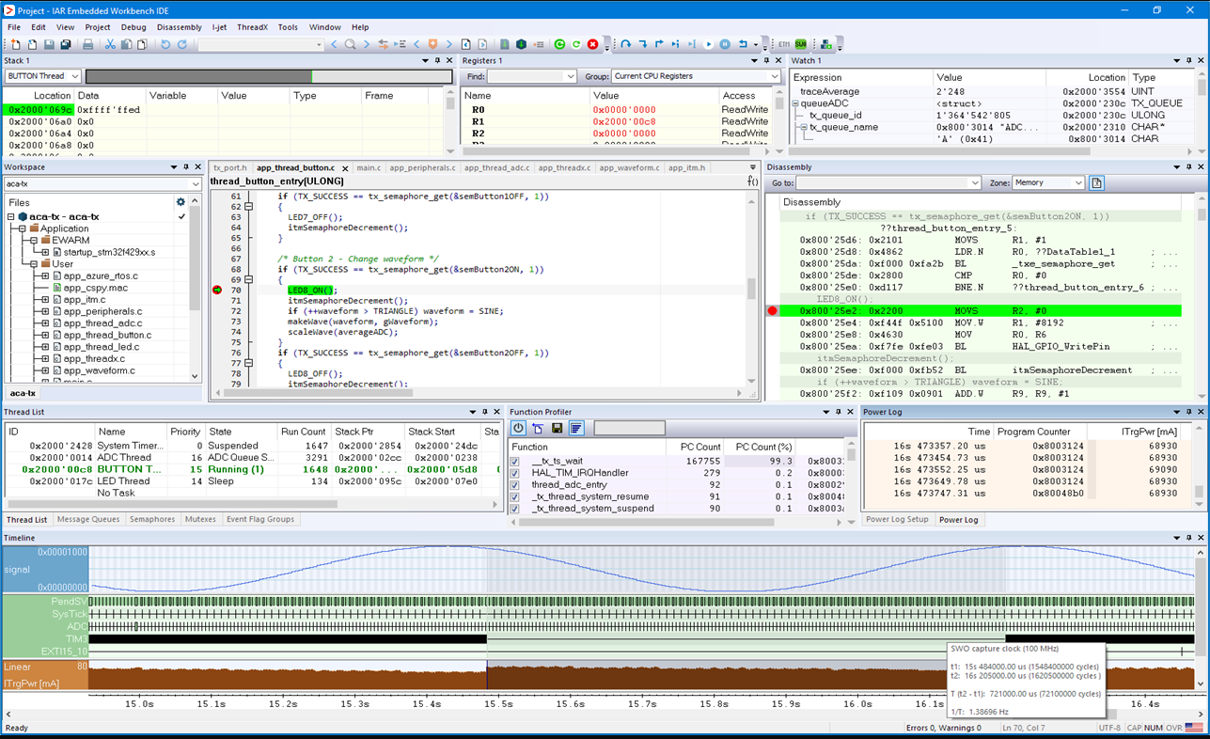Click the Workspace files settings gear icon
Image resolution: width=1210 pixels, height=739 pixels.
(x=181, y=202)
